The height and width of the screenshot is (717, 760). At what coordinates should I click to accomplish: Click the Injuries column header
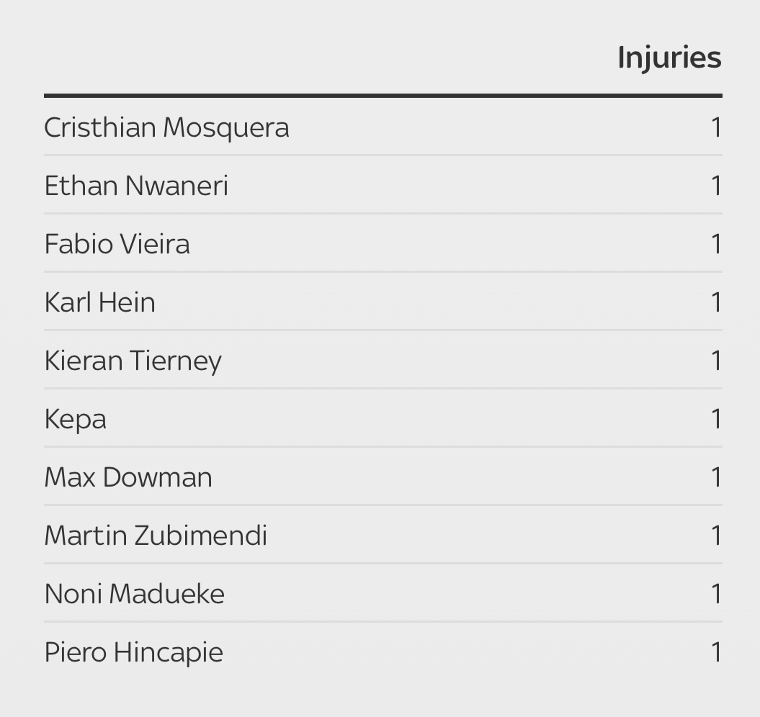coord(669,58)
